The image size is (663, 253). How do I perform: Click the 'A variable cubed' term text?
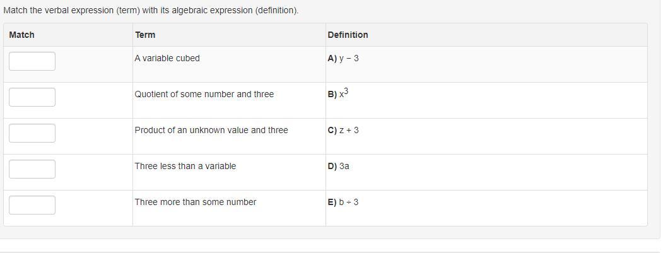coord(167,58)
